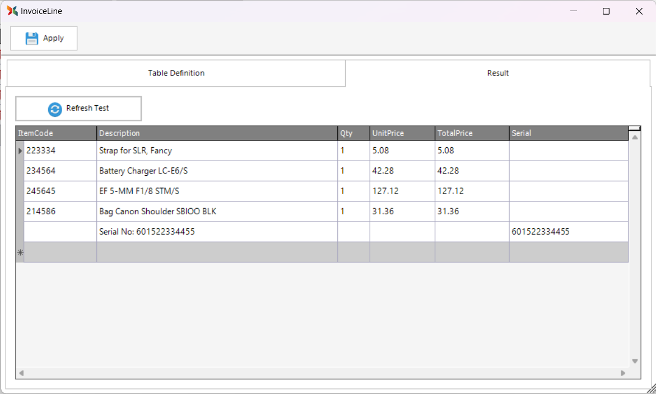
Task: Click the Refresh Test circular arrows icon
Action: click(55, 109)
